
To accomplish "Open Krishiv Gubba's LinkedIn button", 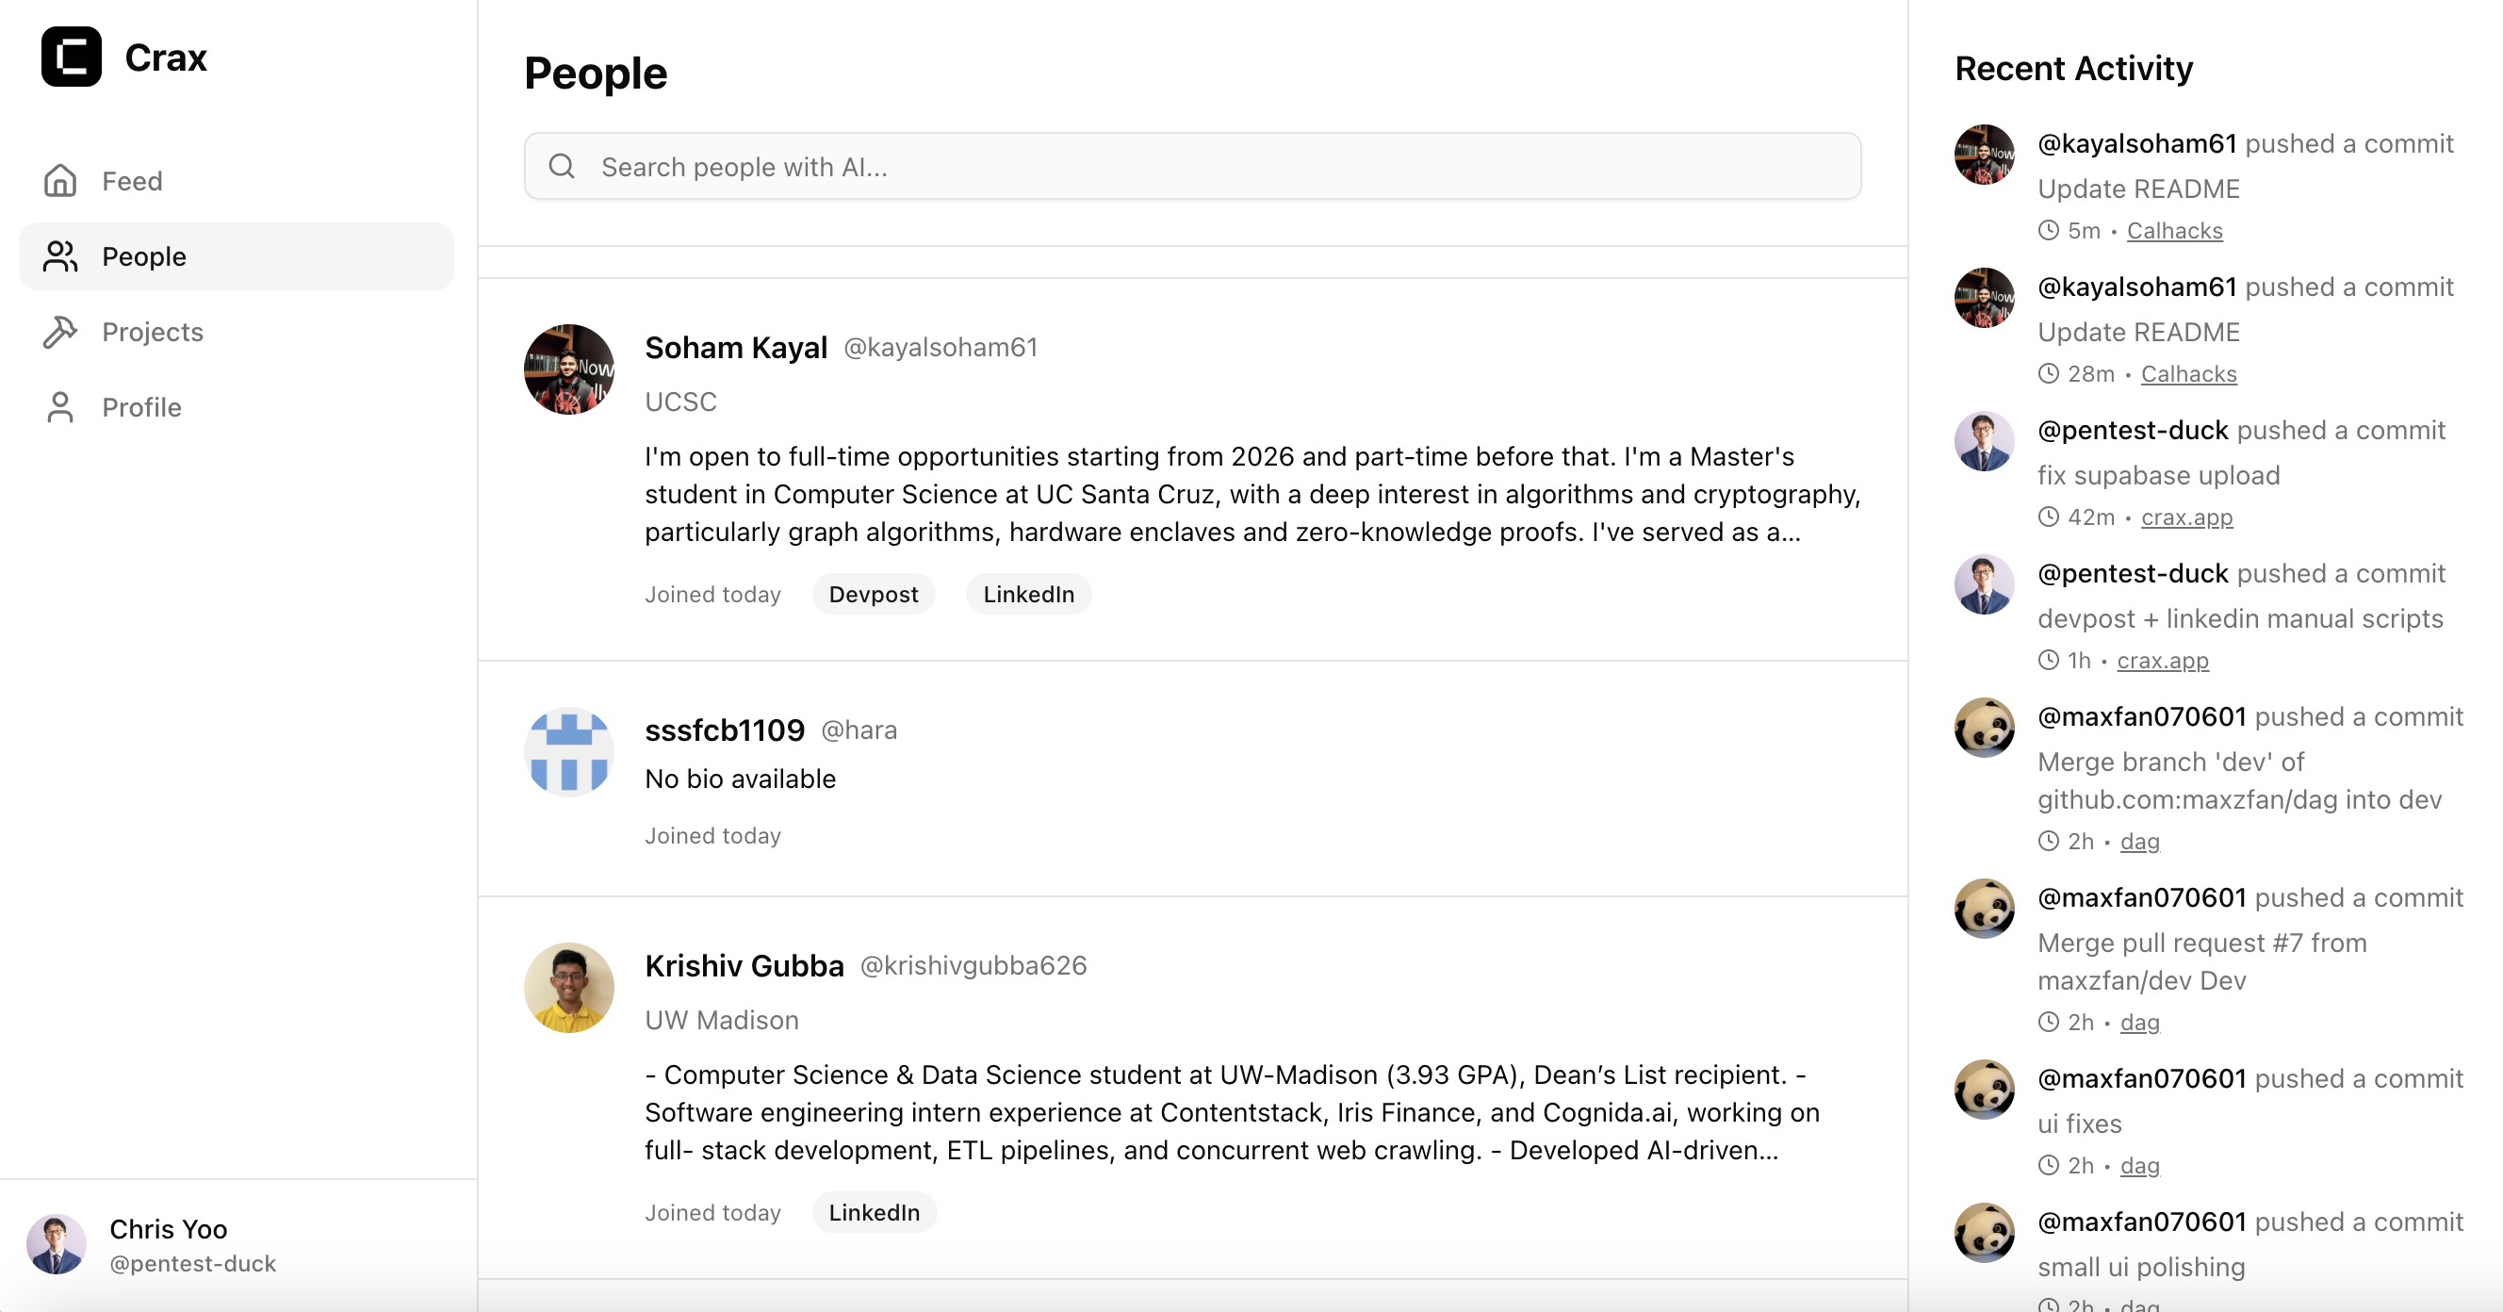I will coord(874,1212).
